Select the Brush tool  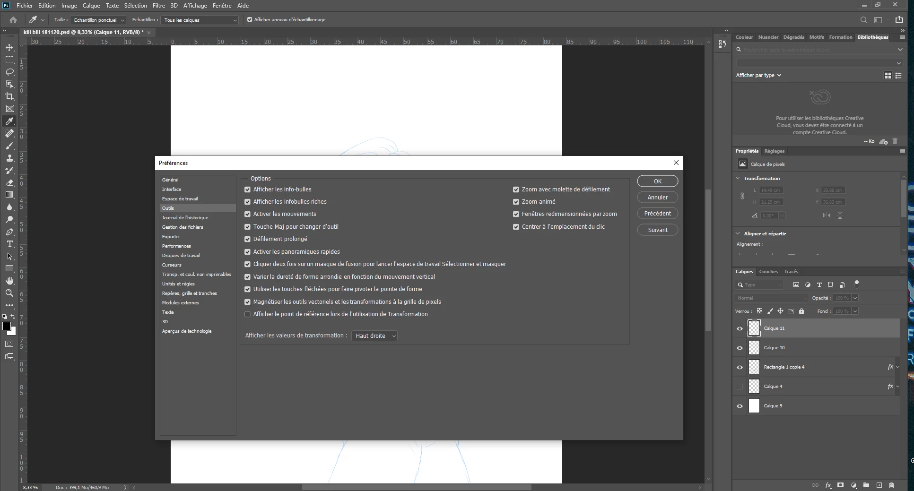9,146
